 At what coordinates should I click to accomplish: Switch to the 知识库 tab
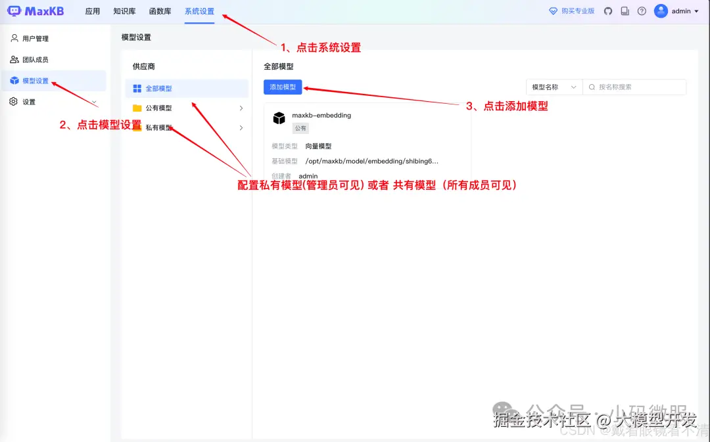pyautogui.click(x=124, y=11)
